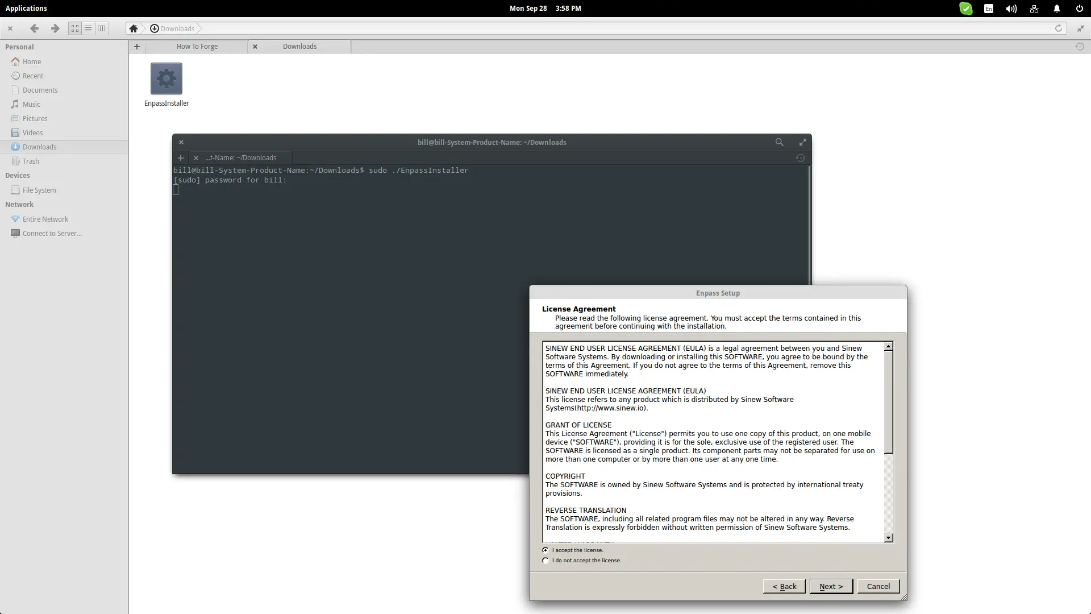Open file manager tab history icon
1091x614 pixels.
[1080, 47]
